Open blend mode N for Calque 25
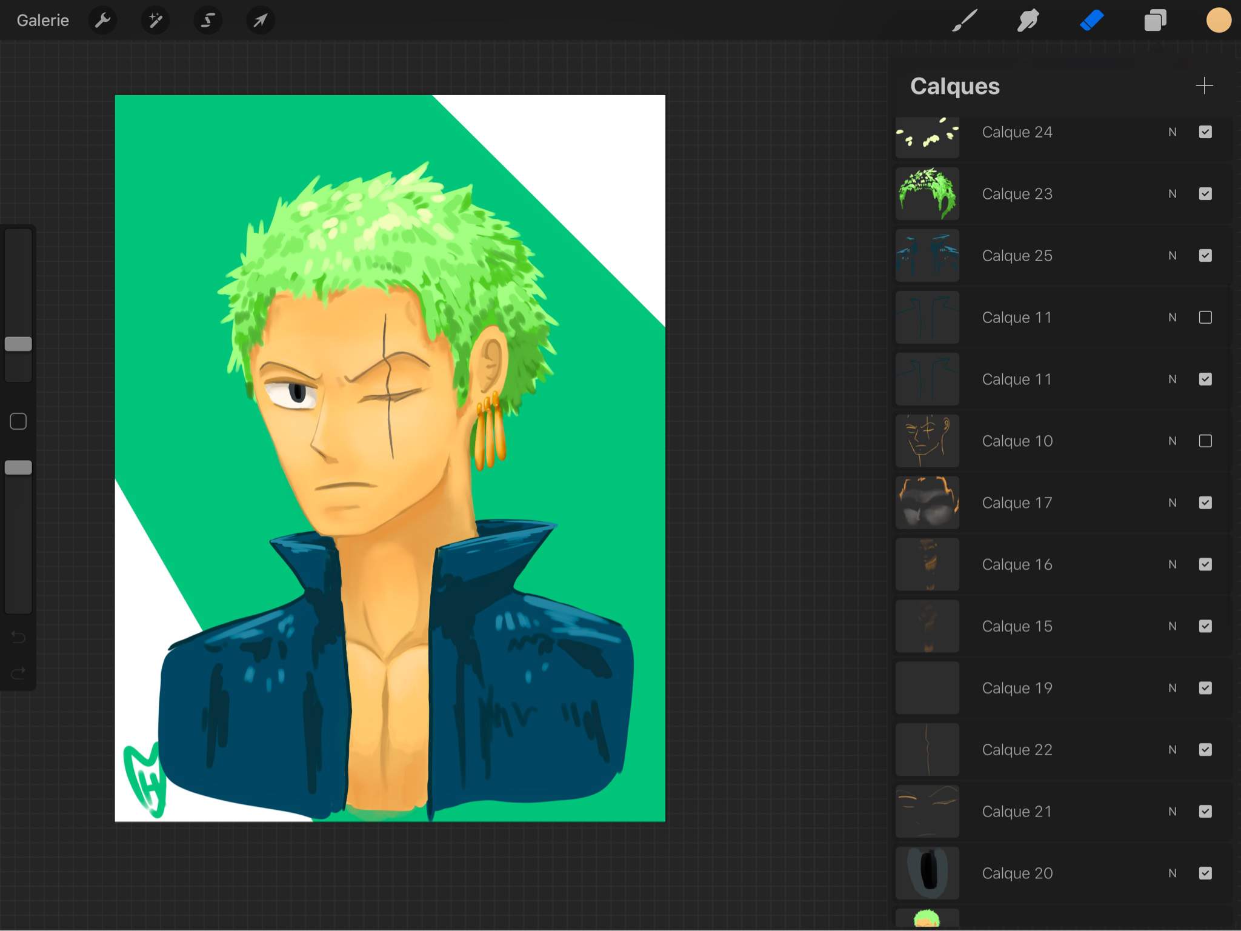 coord(1173,256)
